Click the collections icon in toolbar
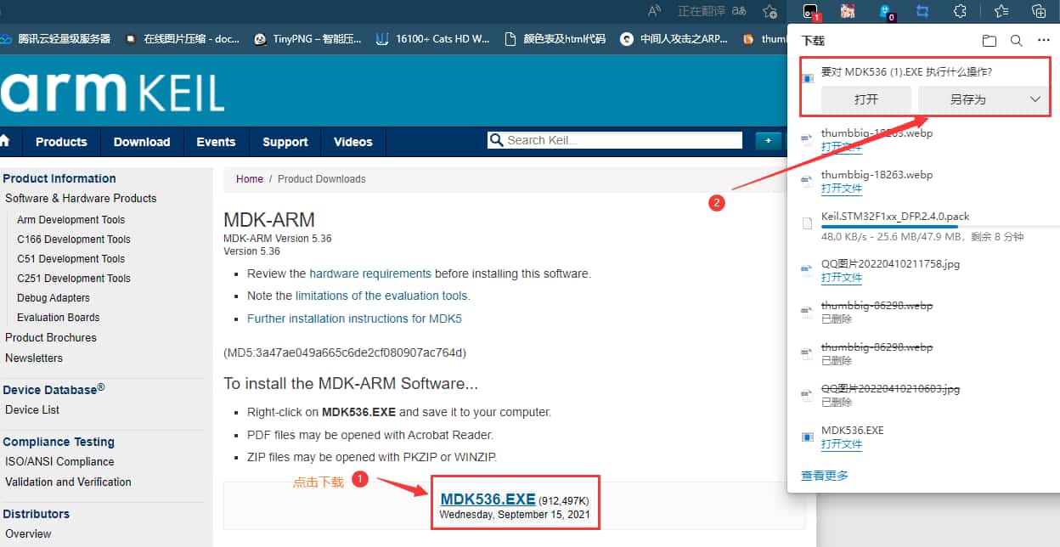Screen dimensions: 1060x547 (1038, 11)
